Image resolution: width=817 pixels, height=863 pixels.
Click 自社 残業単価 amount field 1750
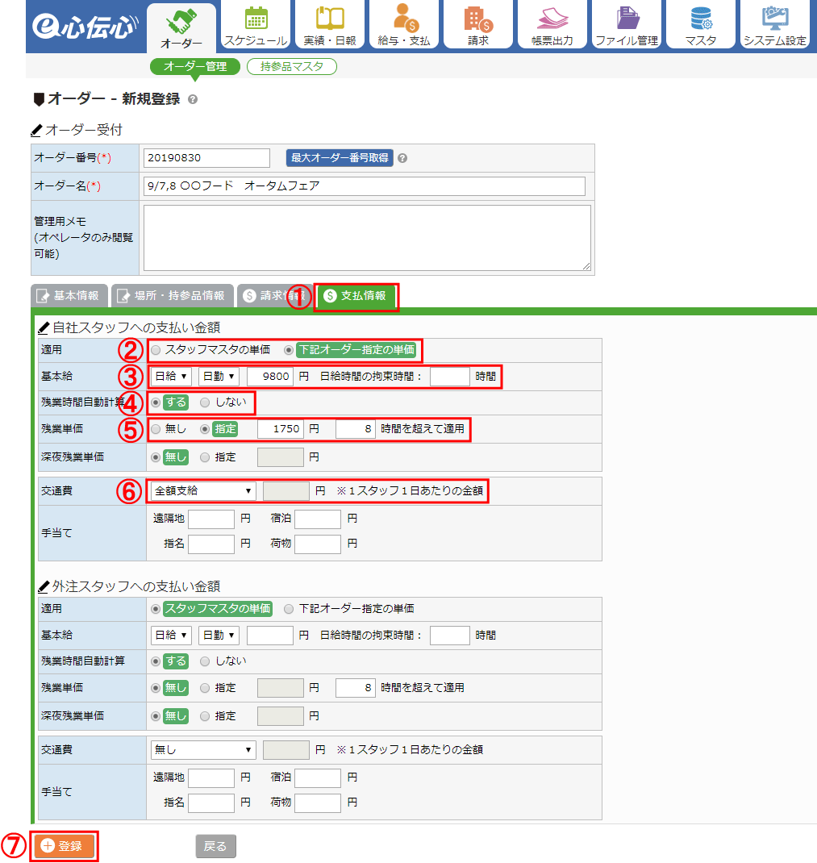click(x=280, y=429)
